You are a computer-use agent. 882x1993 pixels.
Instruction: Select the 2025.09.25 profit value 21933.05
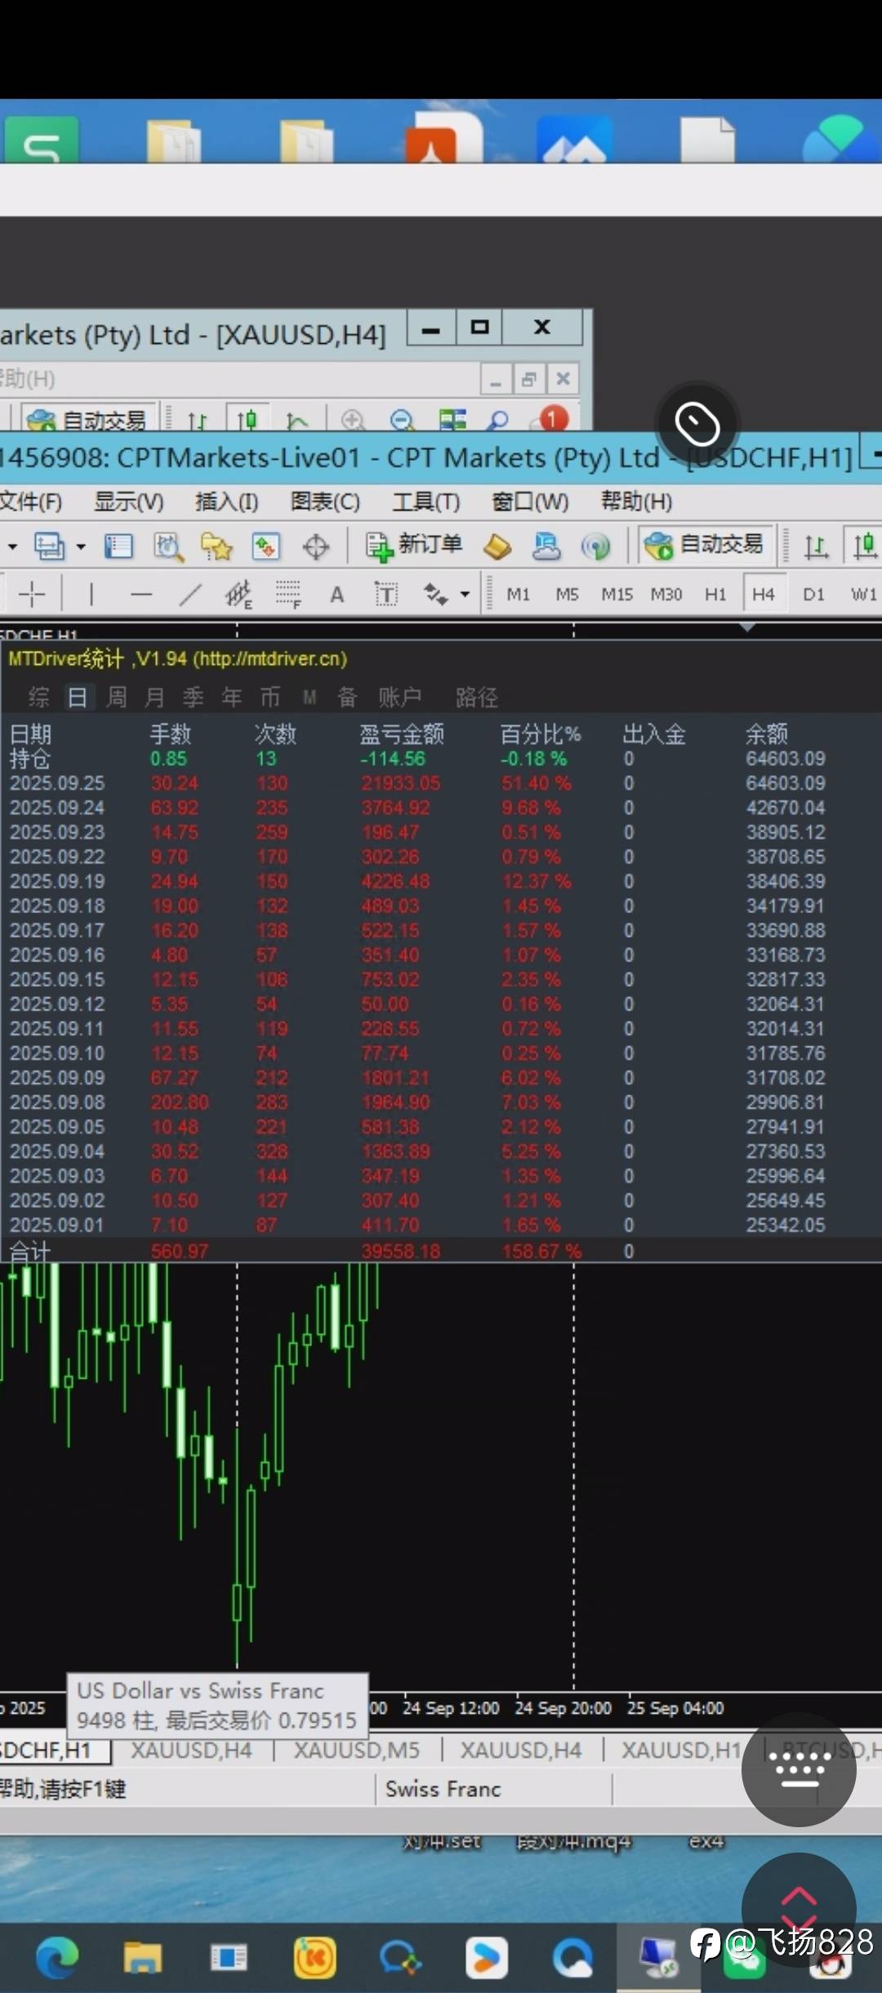click(x=401, y=782)
